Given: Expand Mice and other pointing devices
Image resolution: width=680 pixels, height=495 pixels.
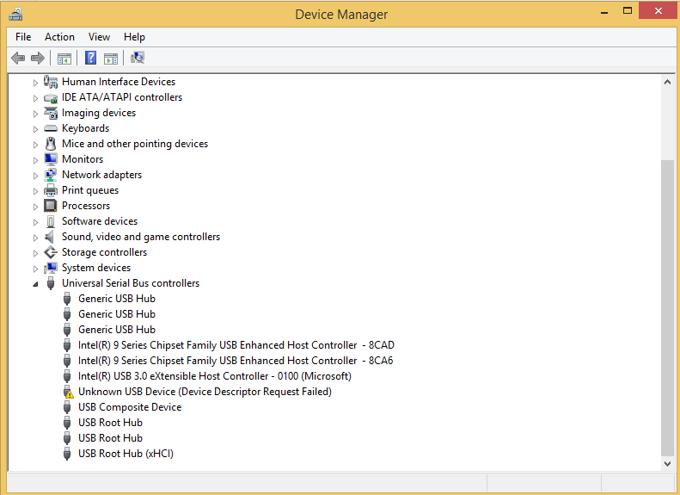Looking at the screenshot, I should click(x=35, y=145).
